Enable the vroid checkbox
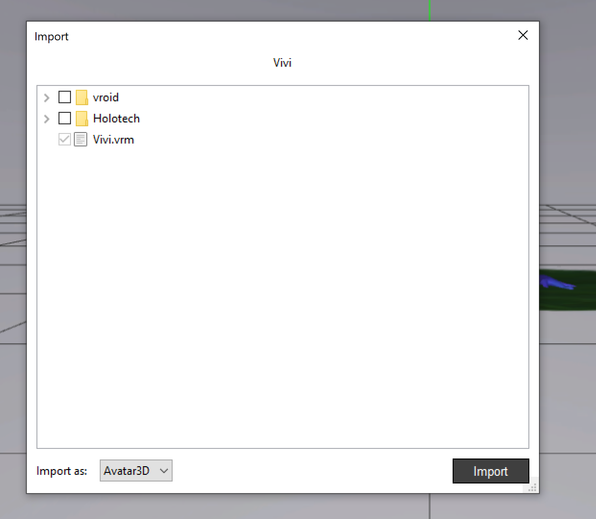 65,97
